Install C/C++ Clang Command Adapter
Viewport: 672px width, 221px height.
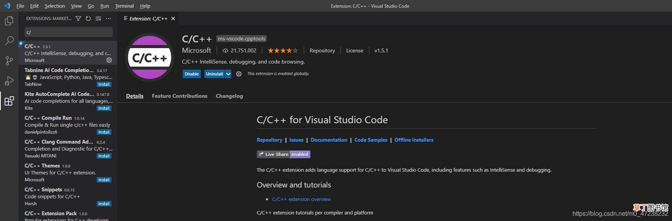[x=104, y=156]
